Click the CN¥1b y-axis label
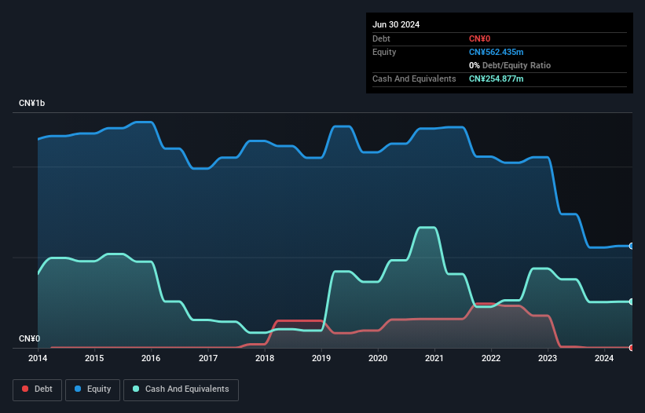This screenshot has width=645, height=413. point(31,103)
